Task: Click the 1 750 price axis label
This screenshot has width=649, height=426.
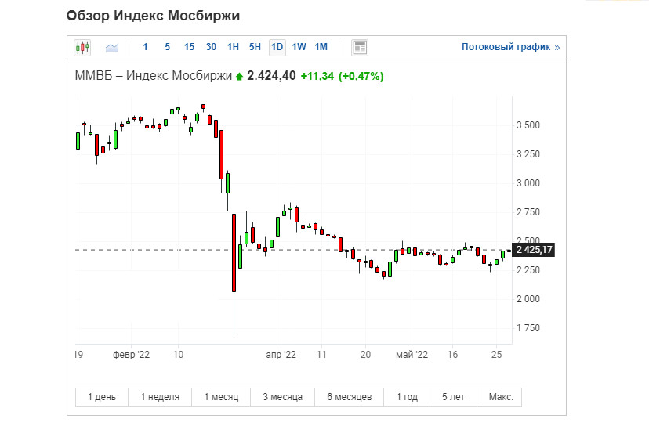Action: (x=528, y=327)
